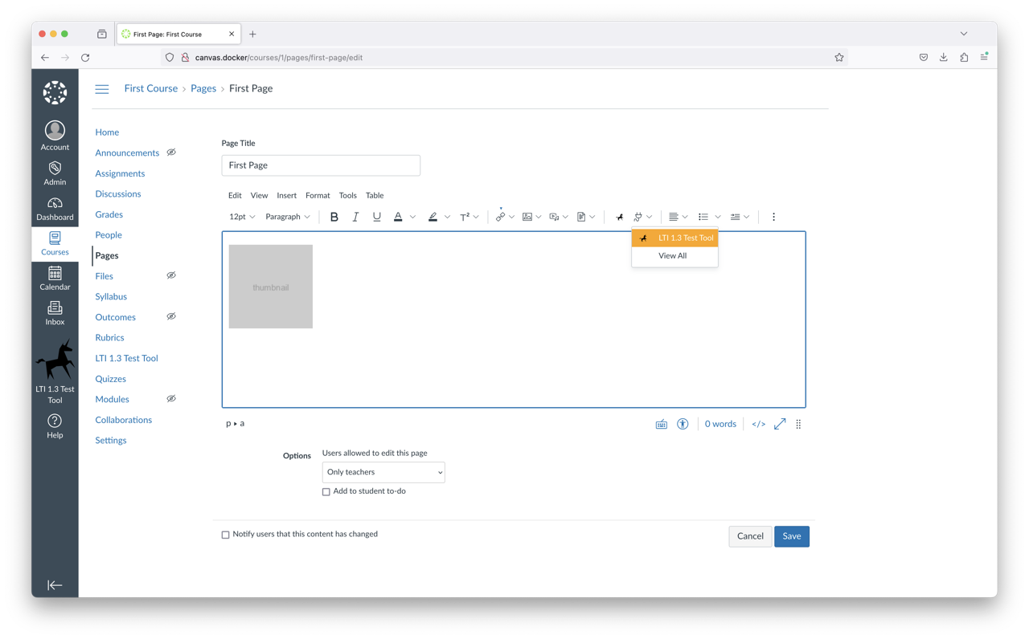Viewport: 1029px width, 639px height.
Task: Open the Users allowed to edit dropdown
Action: pos(383,472)
